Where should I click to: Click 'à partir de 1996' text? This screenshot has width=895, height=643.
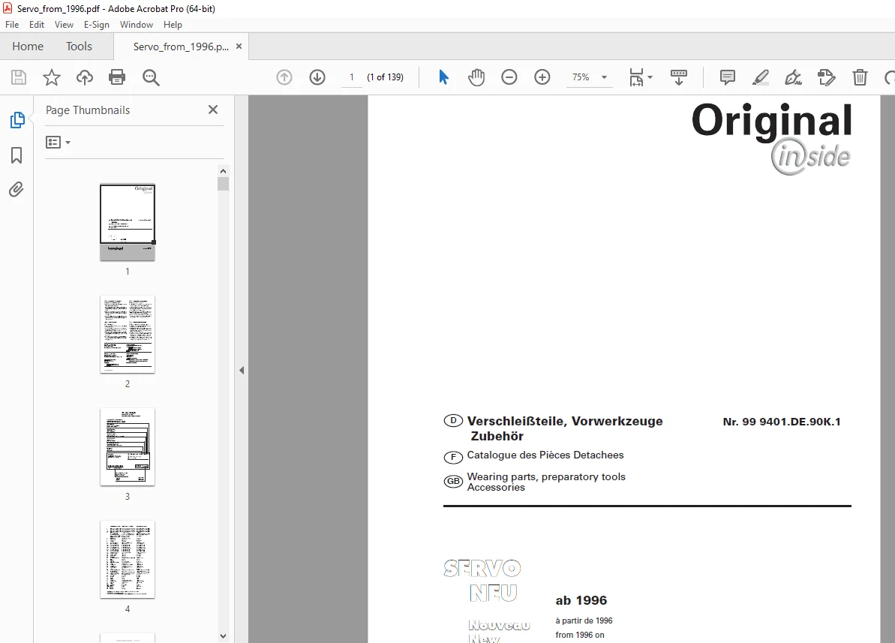584,620
